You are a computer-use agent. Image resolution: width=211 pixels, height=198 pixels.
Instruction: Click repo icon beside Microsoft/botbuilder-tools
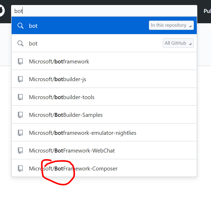click(x=20, y=97)
